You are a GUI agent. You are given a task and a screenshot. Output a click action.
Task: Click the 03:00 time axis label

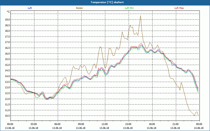tap(34, 124)
